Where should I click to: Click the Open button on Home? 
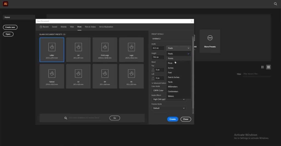[x=8, y=34]
